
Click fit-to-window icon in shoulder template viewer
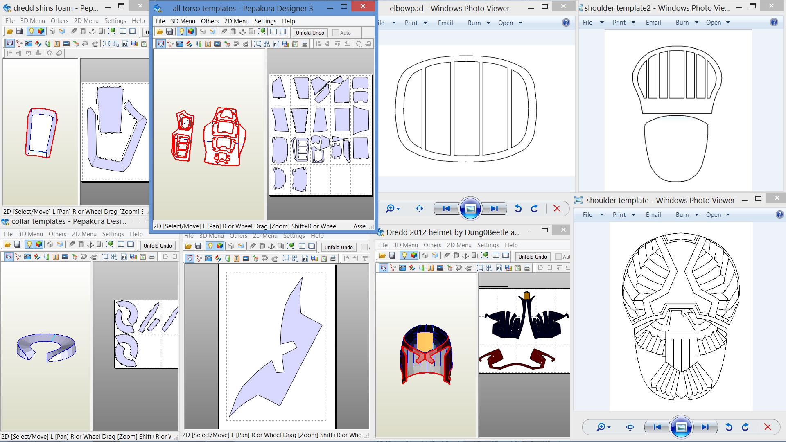[630, 427]
